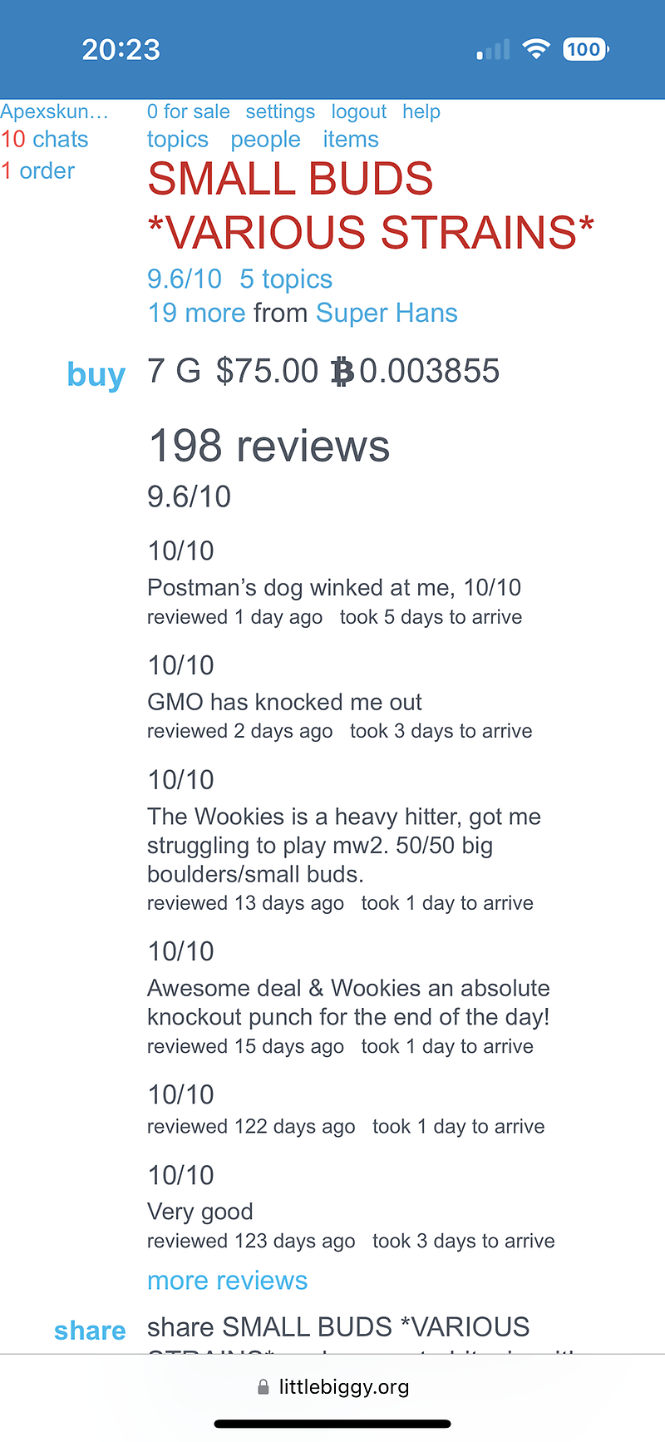Open the topics menu item
665x1442 pixels.
click(x=177, y=140)
